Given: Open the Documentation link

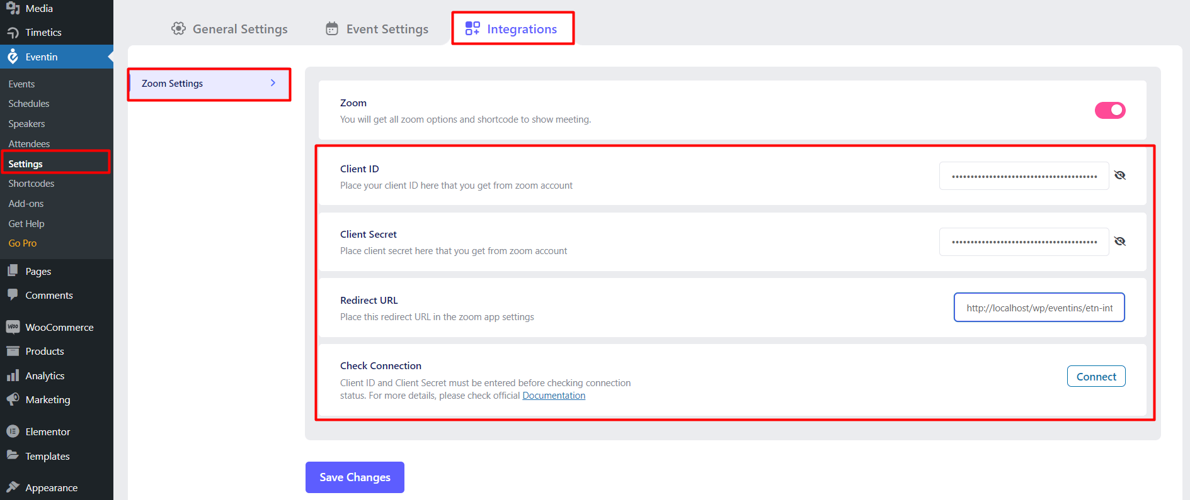Looking at the screenshot, I should click(x=553, y=395).
